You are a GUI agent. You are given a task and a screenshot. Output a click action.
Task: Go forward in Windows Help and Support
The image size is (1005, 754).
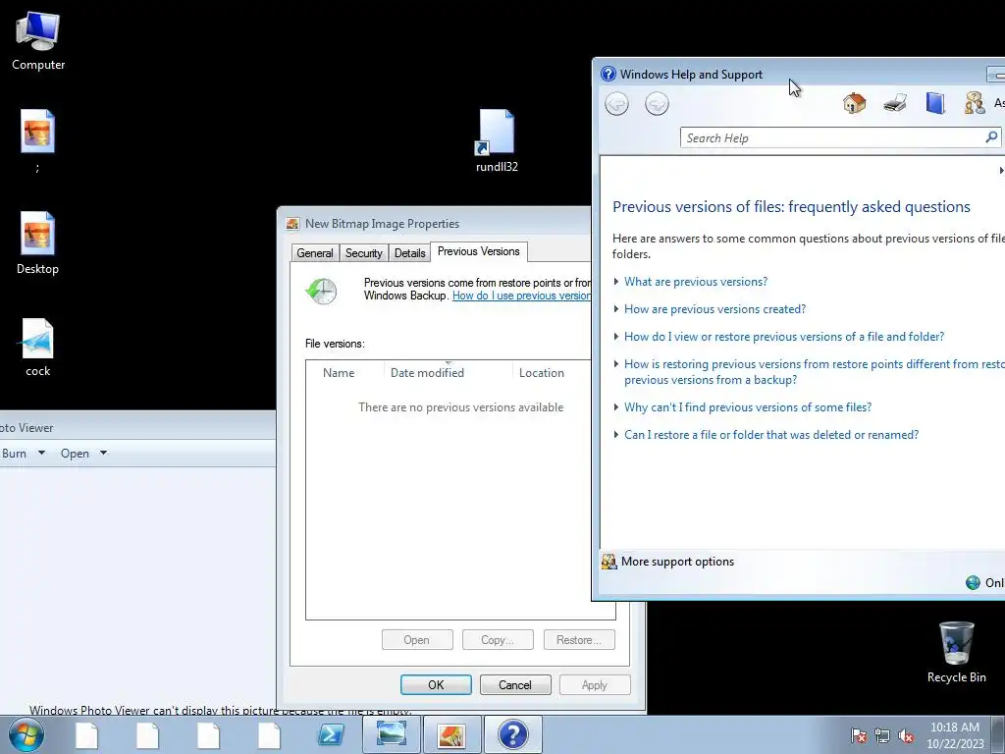pos(657,103)
